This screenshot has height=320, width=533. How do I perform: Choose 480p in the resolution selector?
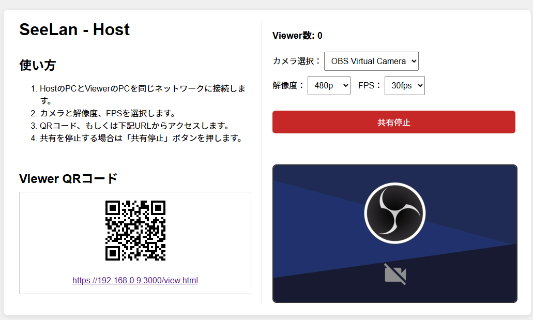[329, 85]
